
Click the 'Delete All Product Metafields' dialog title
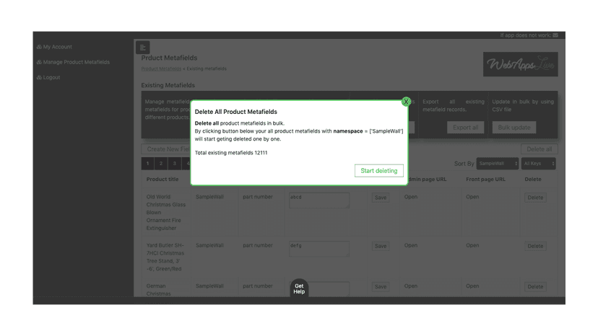tap(235, 112)
